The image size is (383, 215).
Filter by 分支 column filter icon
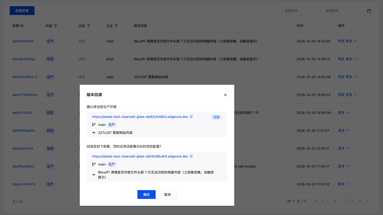[116, 26]
